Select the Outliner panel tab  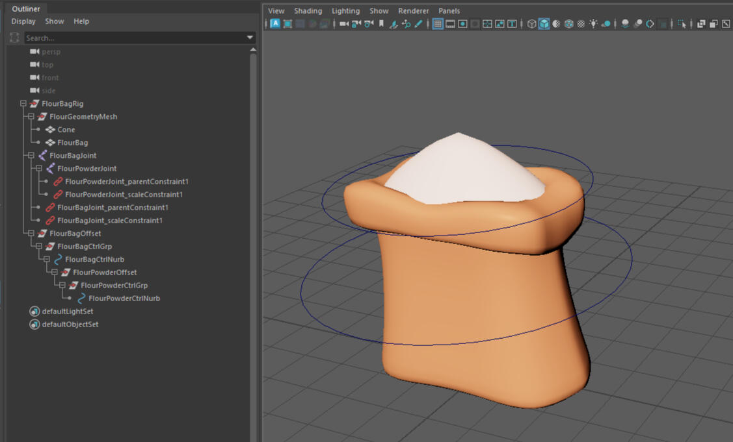[x=26, y=8]
